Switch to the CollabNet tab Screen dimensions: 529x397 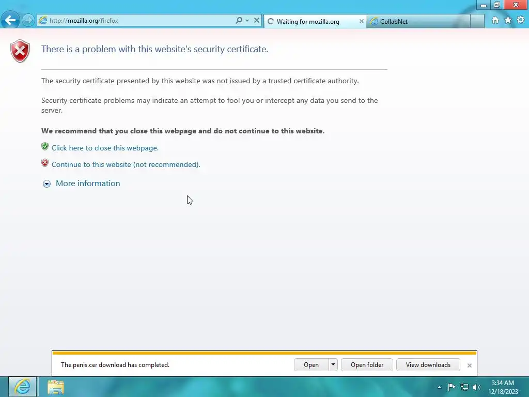(418, 22)
